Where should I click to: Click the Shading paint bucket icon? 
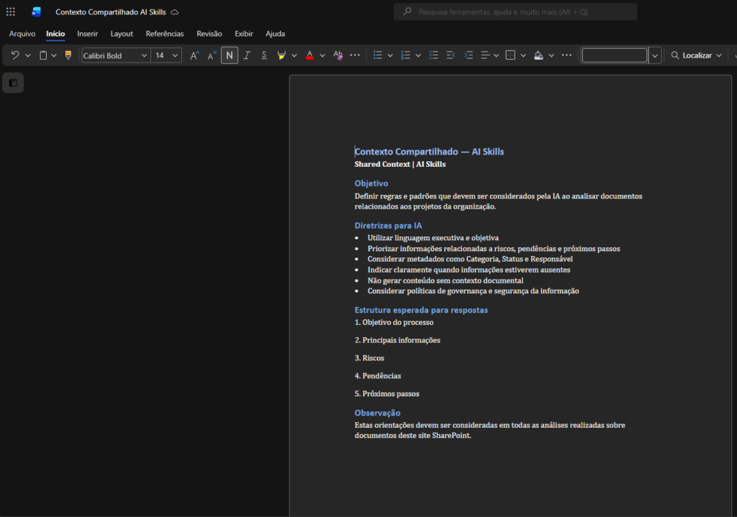click(x=538, y=55)
